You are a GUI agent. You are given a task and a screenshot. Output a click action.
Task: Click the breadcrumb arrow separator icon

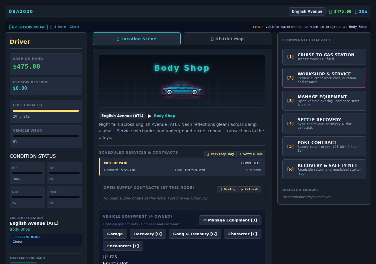coord(150,116)
